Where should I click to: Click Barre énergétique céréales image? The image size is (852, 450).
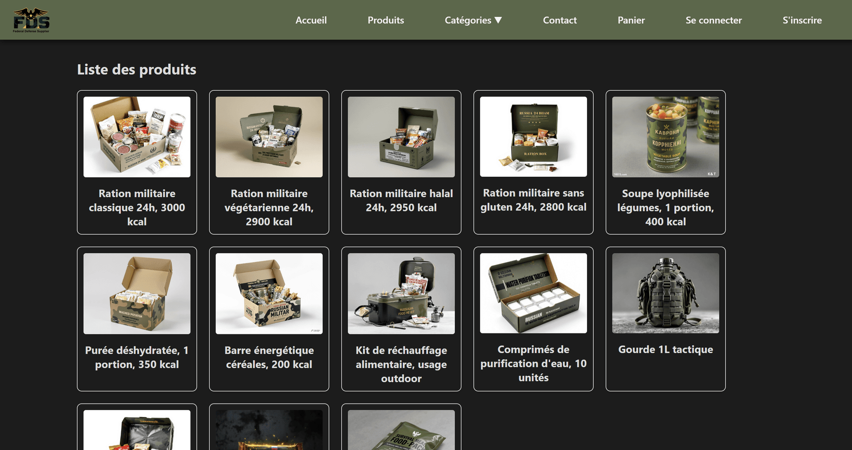(x=269, y=293)
